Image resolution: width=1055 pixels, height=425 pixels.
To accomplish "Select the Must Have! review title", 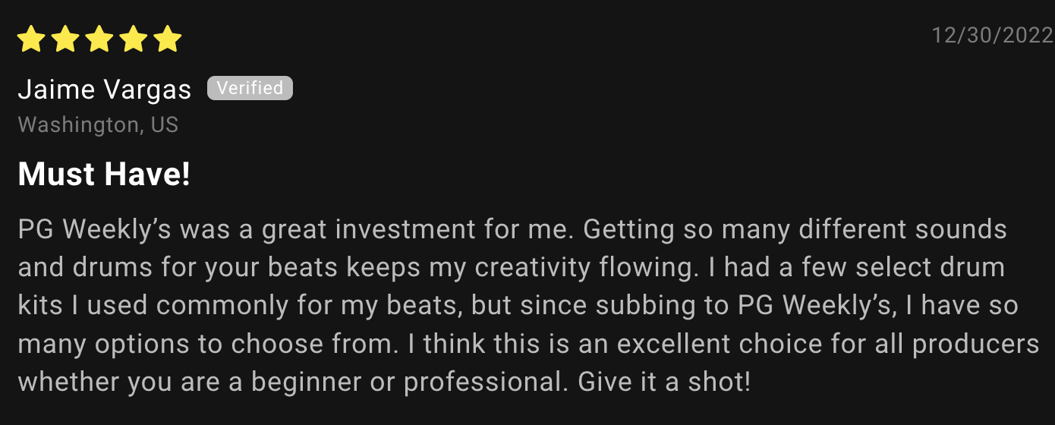I will (x=104, y=175).
